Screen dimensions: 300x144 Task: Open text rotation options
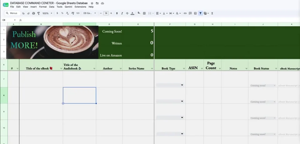(178, 13)
